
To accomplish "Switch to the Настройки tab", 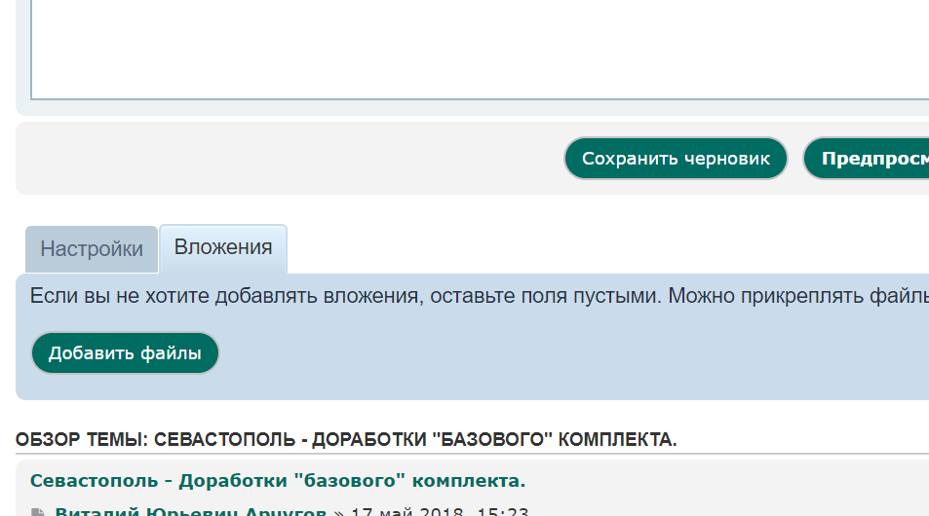I will (x=92, y=249).
